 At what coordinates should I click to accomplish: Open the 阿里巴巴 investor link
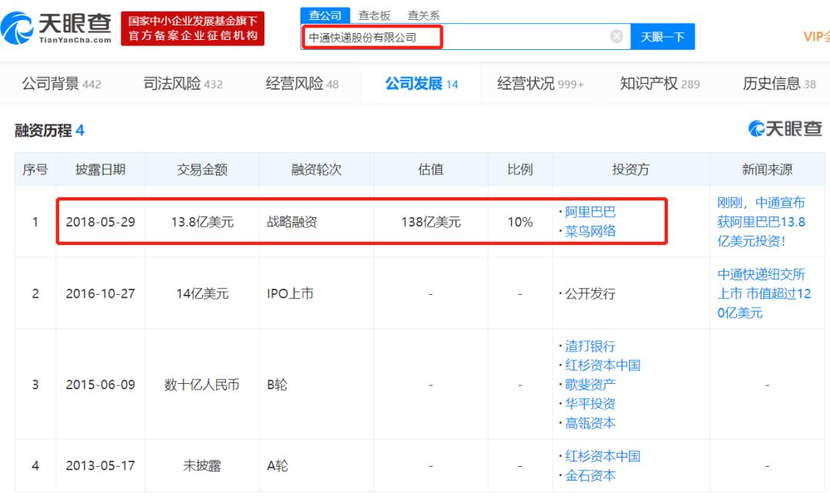(589, 213)
